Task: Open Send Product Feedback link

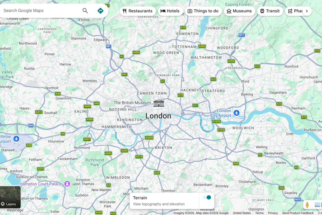Action: (x=298, y=213)
